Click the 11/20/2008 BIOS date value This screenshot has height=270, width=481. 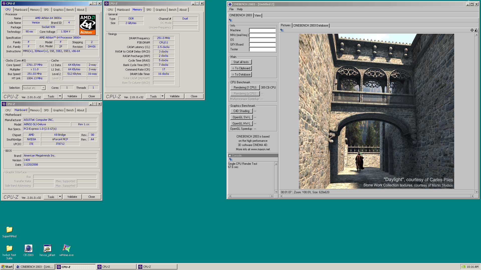point(60,165)
